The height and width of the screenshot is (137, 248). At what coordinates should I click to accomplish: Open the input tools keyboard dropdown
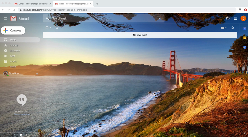click(224, 28)
